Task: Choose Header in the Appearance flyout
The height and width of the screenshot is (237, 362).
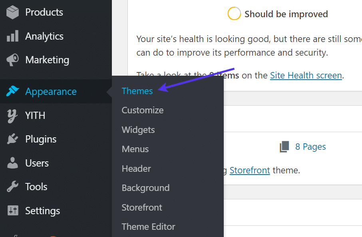Action: pos(136,169)
